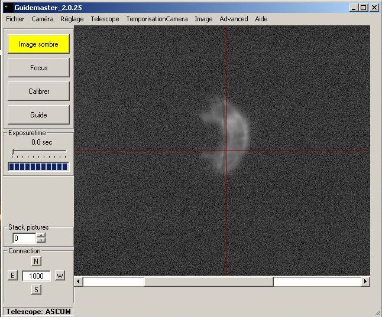Decrease the Stack pictures value
The height and width of the screenshot is (317, 382).
(41, 240)
